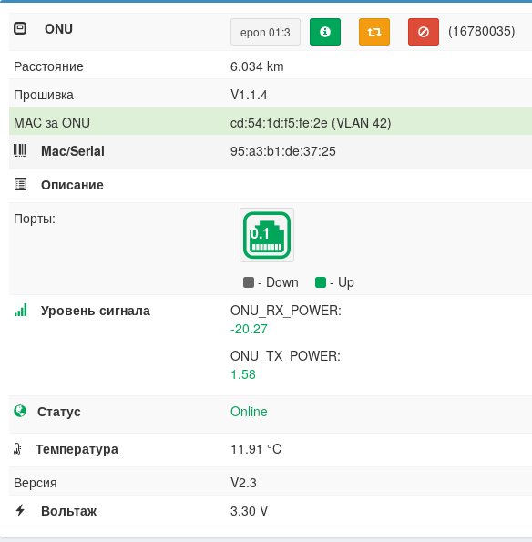532x542 pixels.
Task: Click the Температура thermometer icon
Action: point(17,449)
